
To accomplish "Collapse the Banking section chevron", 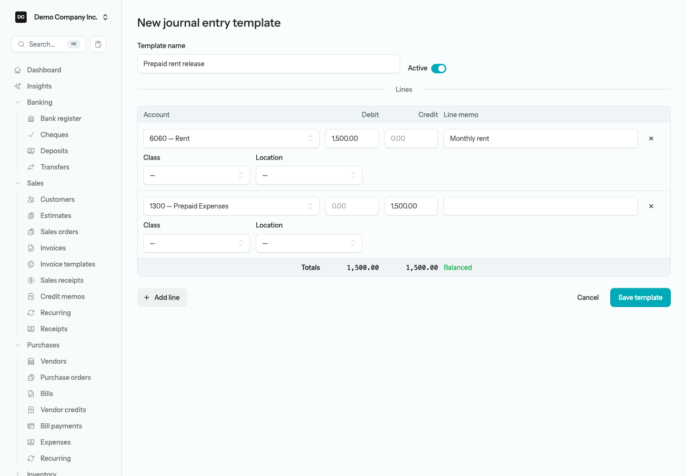I will click(x=18, y=102).
